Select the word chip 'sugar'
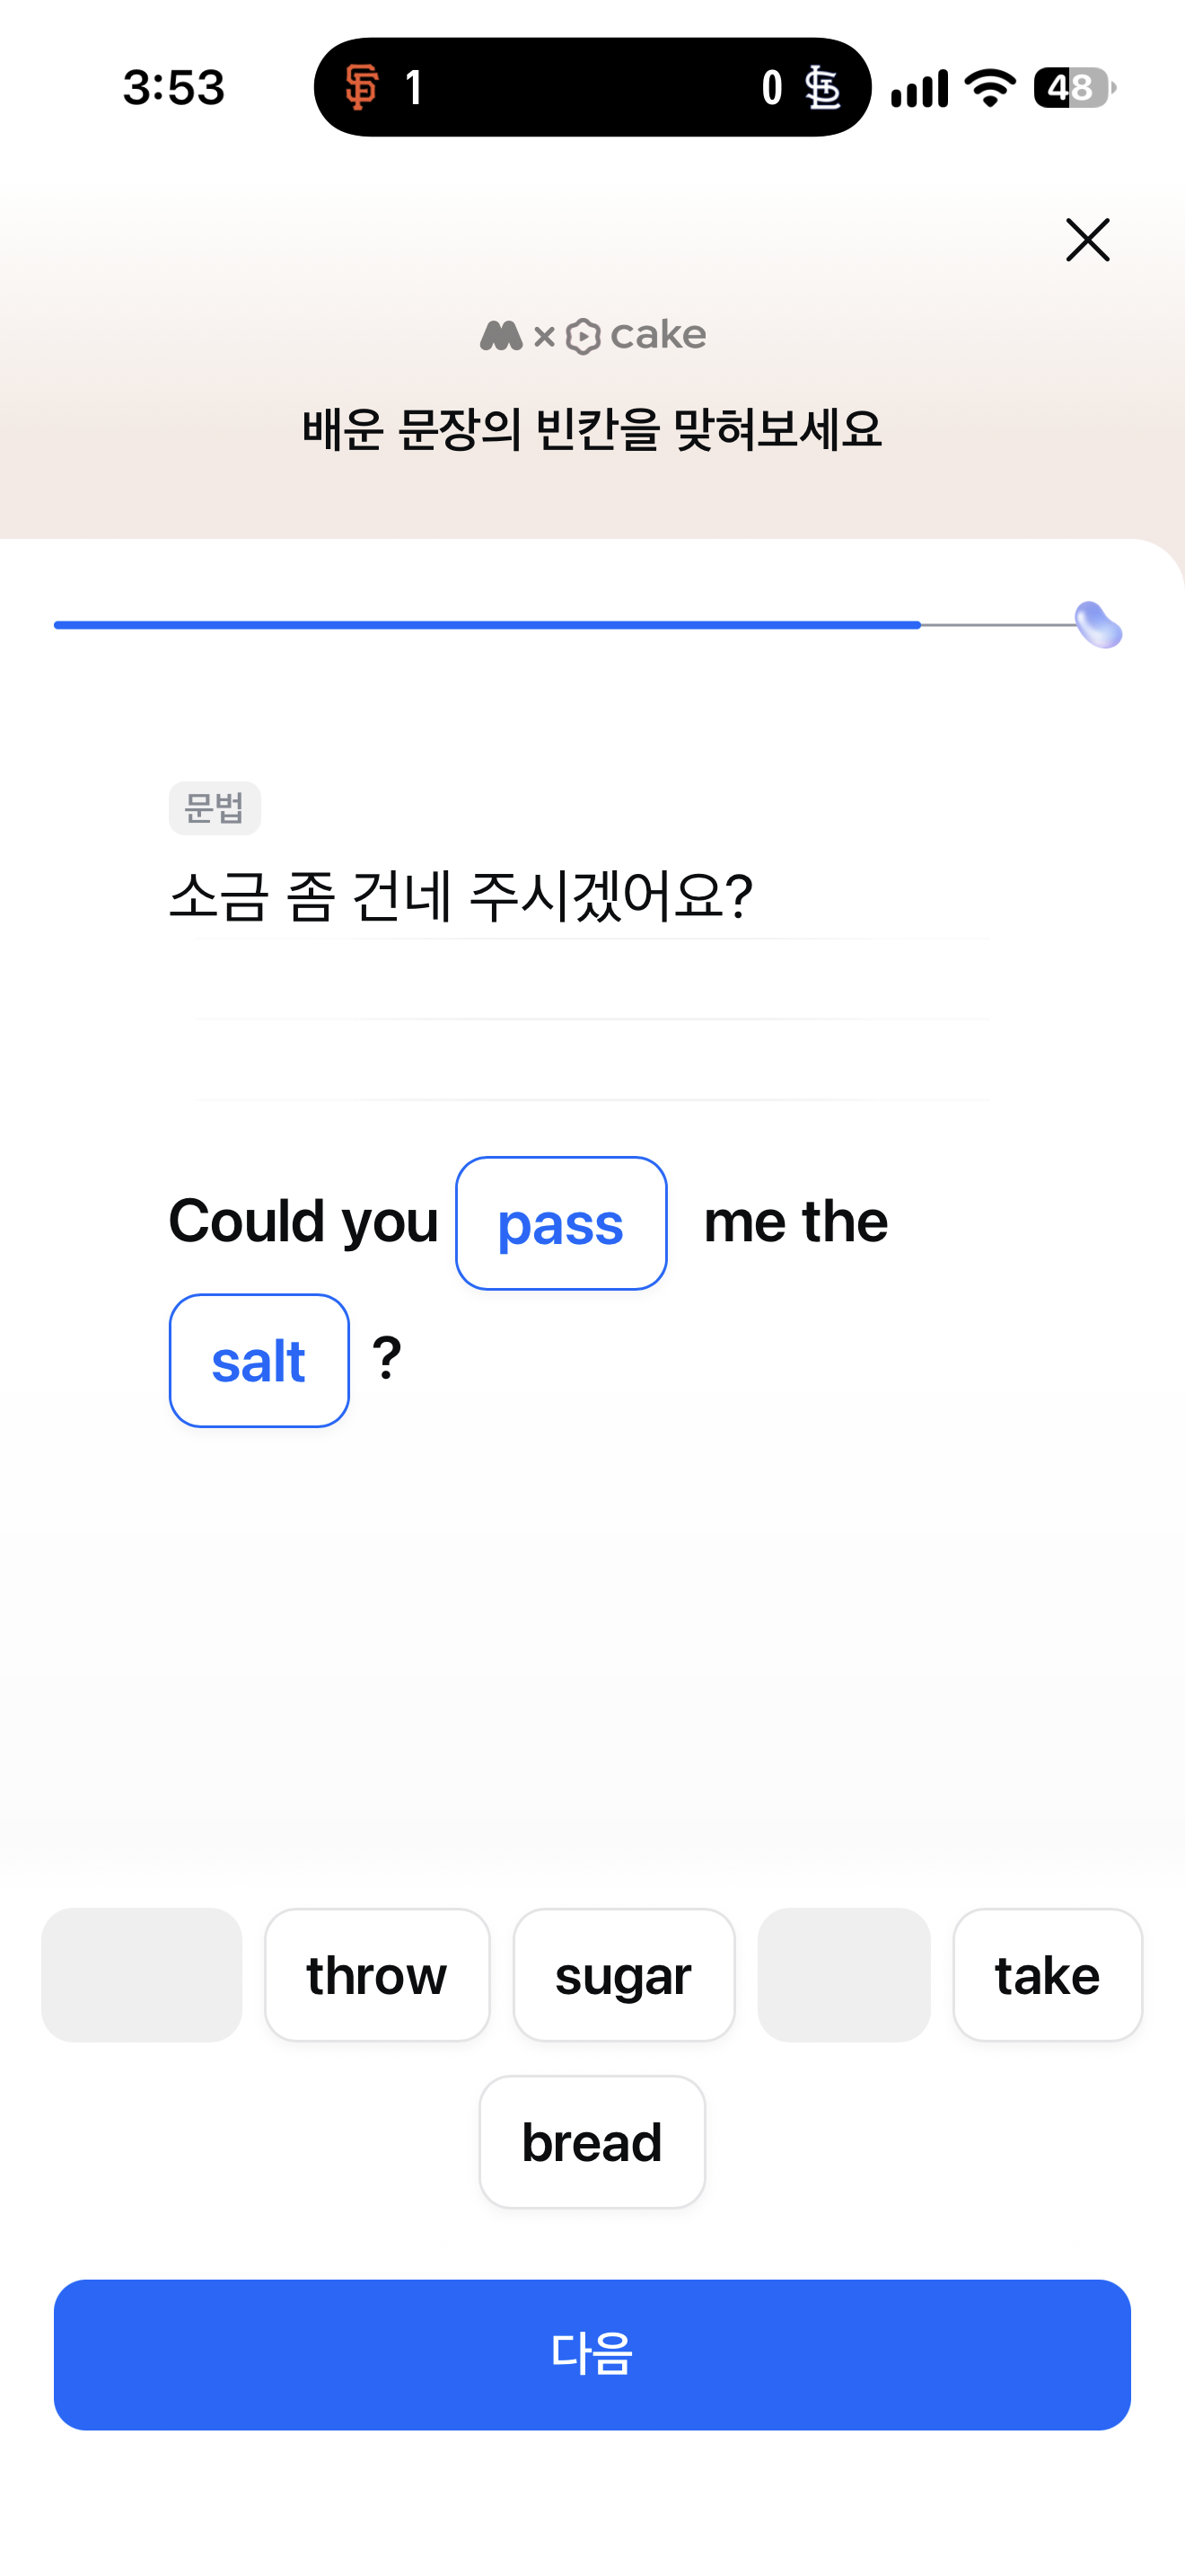This screenshot has width=1185, height=2576. (624, 1975)
